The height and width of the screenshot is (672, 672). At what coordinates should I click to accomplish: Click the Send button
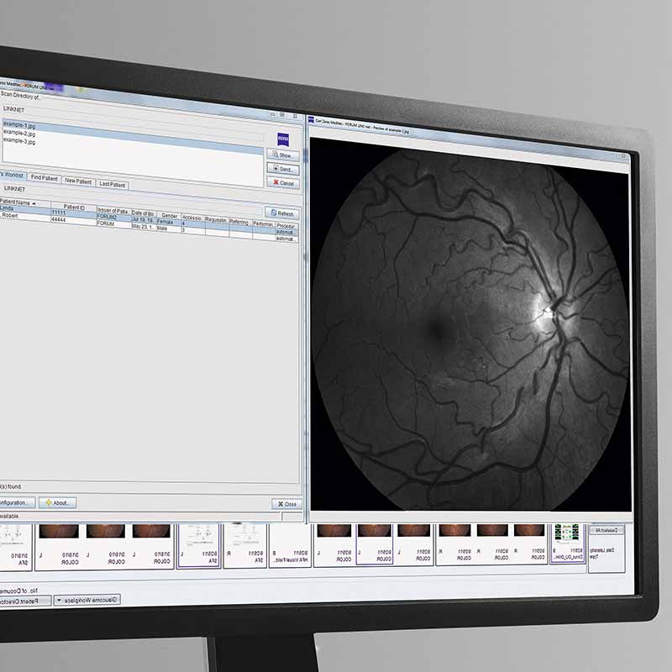pyautogui.click(x=282, y=169)
